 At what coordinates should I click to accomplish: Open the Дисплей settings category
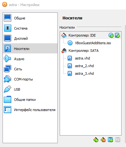tap(30, 38)
